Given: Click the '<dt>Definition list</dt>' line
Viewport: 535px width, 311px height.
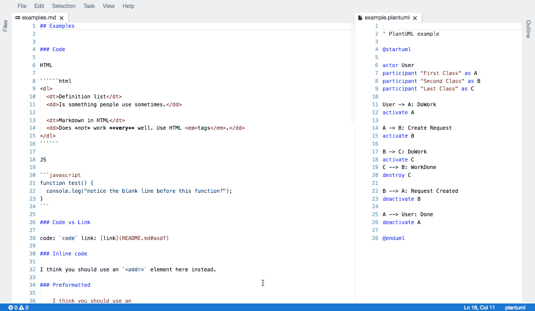Looking at the screenshot, I should point(84,96).
